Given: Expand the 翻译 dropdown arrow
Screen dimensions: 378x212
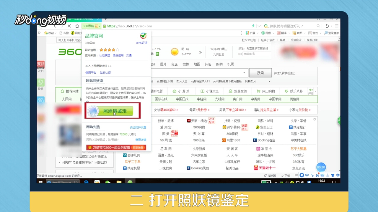Looking at the screenshot, I should coord(289,33).
